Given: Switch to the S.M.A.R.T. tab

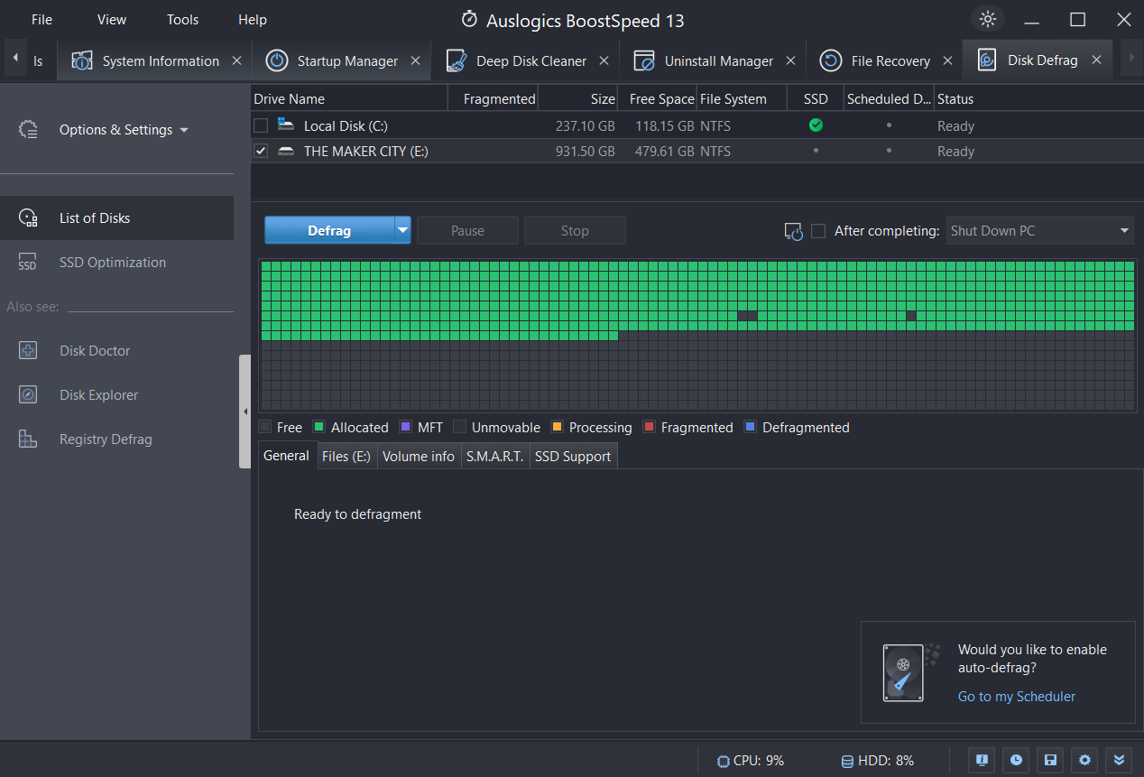Looking at the screenshot, I should 494,456.
